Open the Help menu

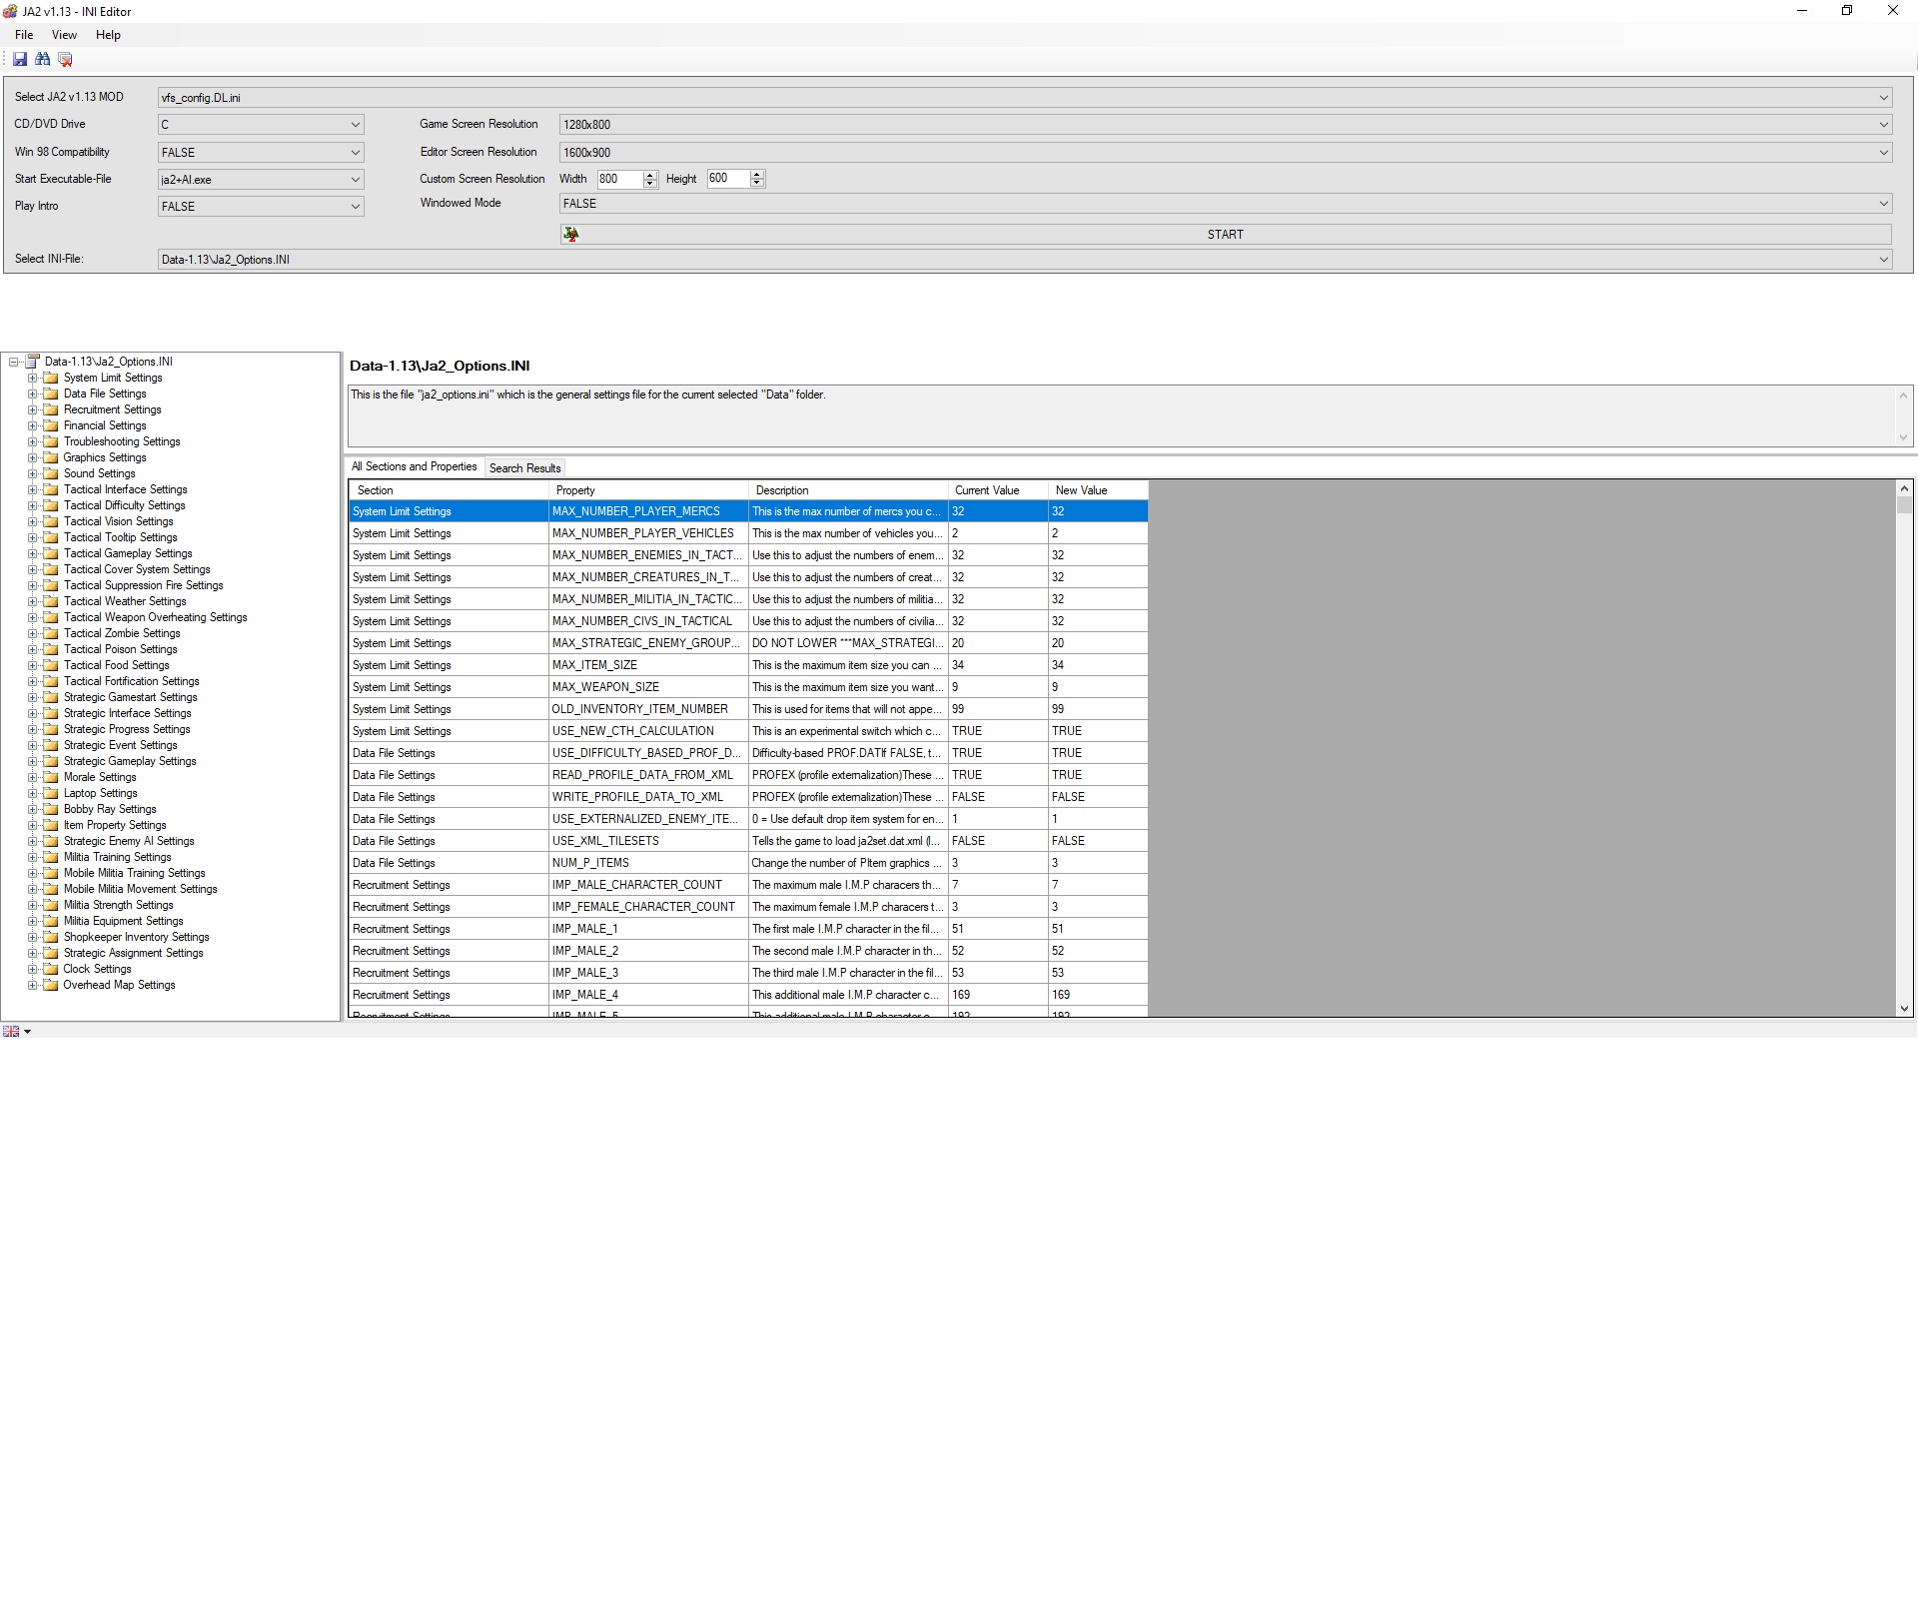108,35
